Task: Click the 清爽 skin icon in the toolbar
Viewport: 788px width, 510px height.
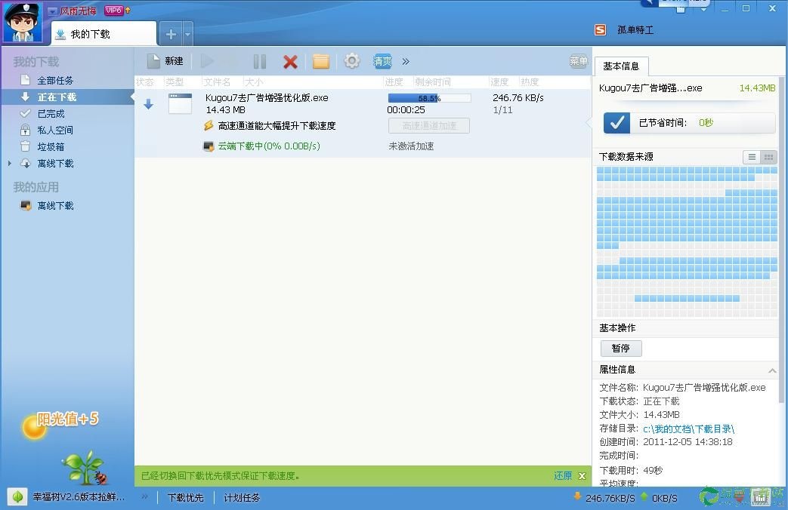Action: point(382,61)
